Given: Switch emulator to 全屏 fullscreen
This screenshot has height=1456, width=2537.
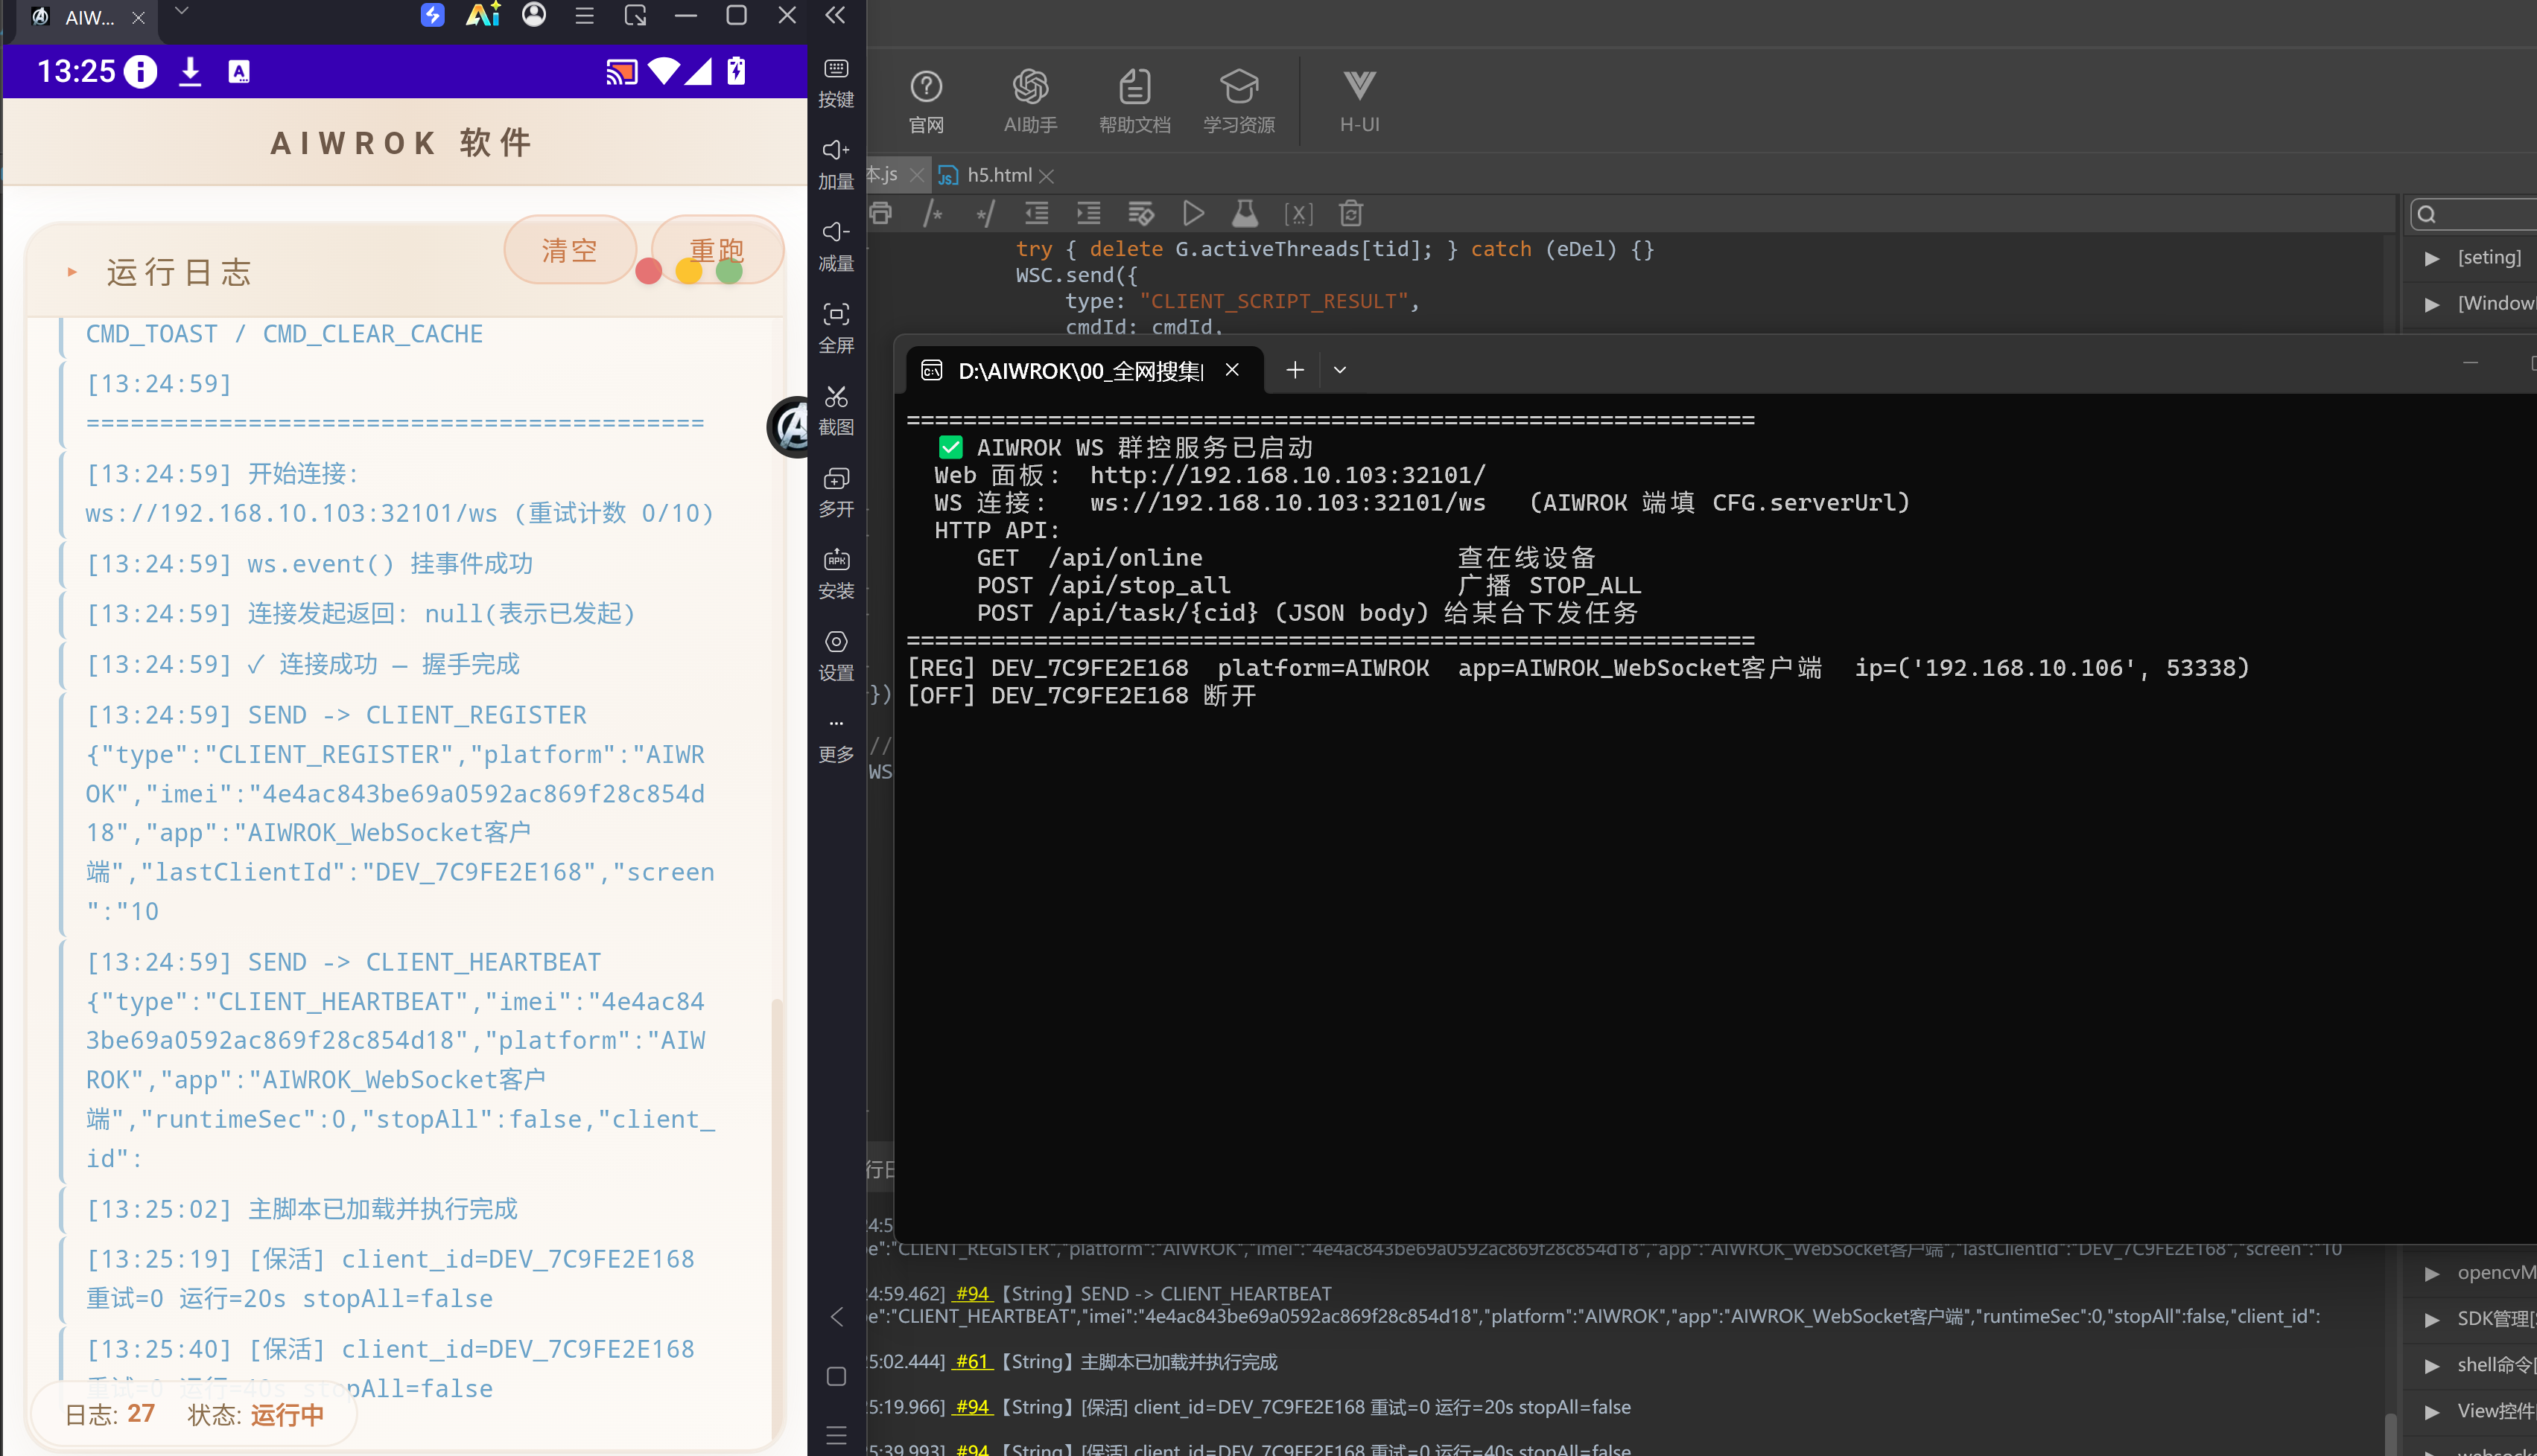Looking at the screenshot, I should coord(835,328).
